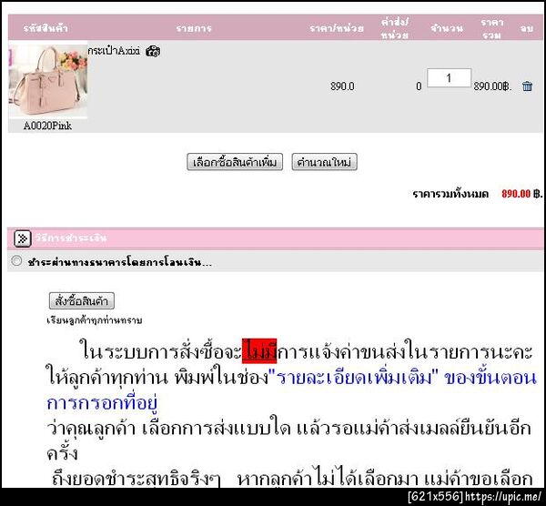Click the unit price 890.0

point(342,86)
